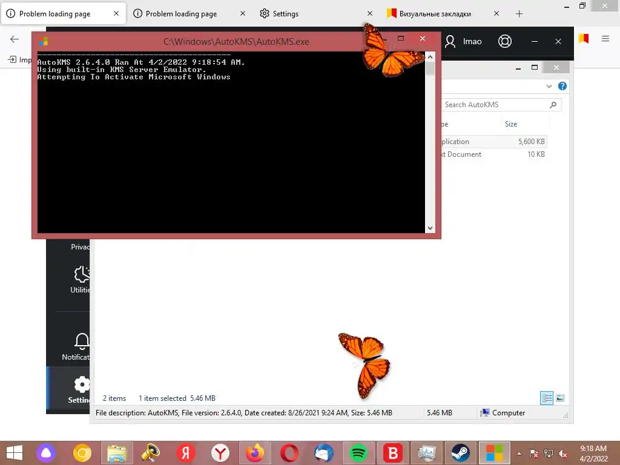Open the Privacy sidebar section
The width and height of the screenshot is (620, 465).
click(x=81, y=247)
